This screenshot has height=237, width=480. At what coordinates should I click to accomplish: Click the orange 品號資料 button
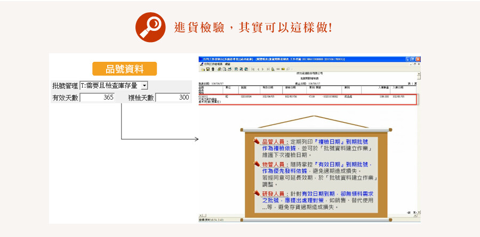click(124, 69)
